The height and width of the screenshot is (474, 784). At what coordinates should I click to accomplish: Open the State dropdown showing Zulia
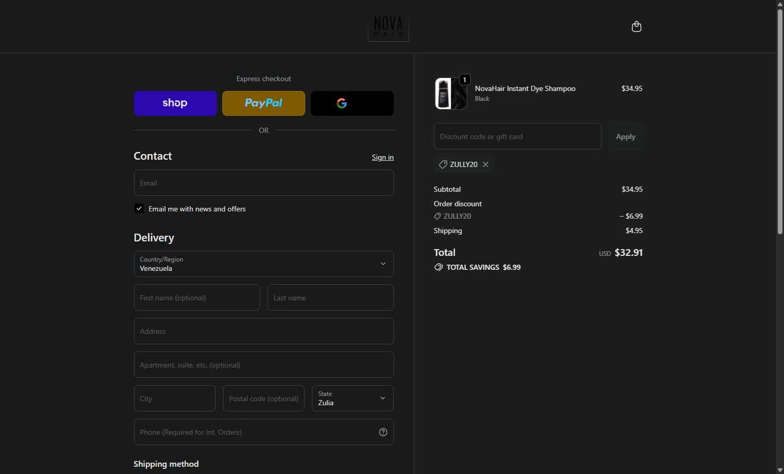(353, 399)
